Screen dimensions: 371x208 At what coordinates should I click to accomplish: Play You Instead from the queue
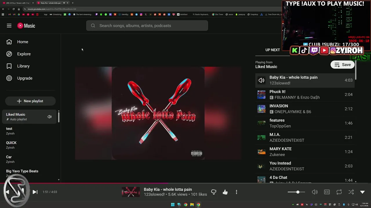tap(305, 166)
